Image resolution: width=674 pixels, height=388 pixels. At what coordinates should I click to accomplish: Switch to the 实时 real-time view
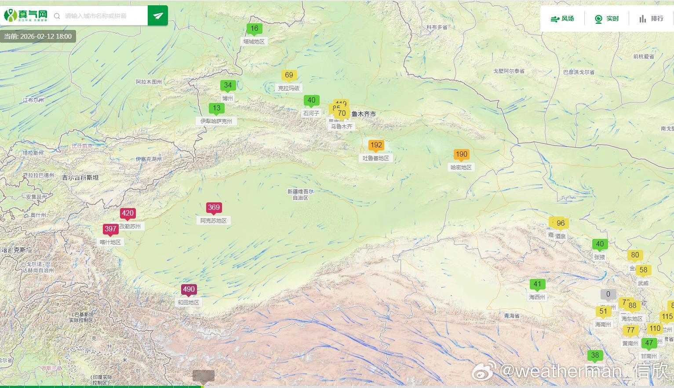[607, 18]
